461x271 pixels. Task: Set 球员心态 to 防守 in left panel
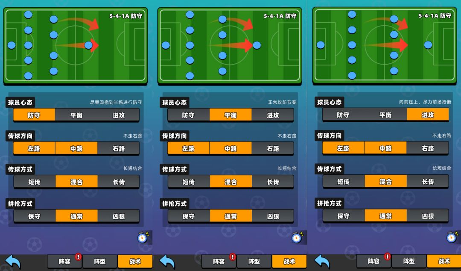pos(34,115)
